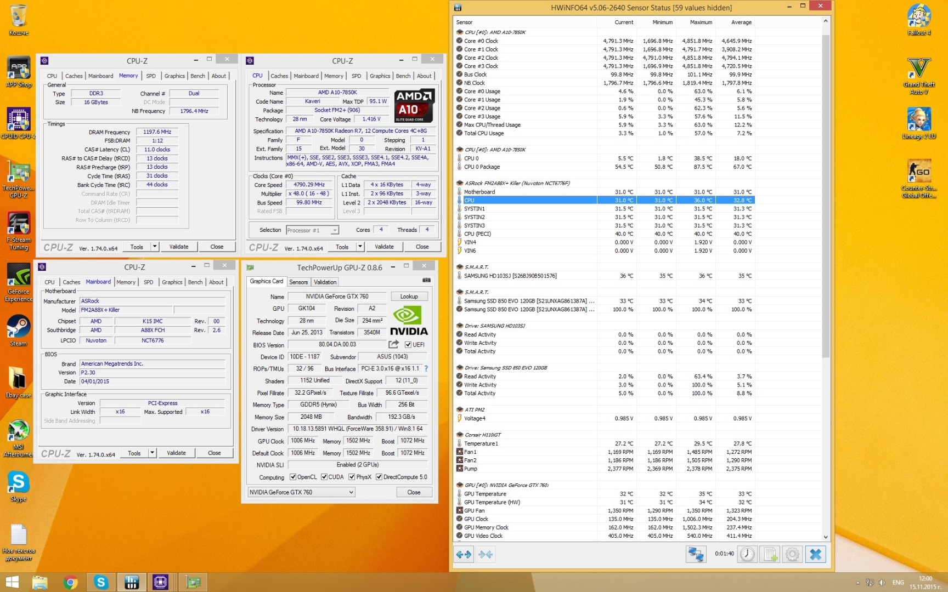Save BIOS using GPU-Z share arrow icon
This screenshot has width=948, height=592.
(393, 344)
